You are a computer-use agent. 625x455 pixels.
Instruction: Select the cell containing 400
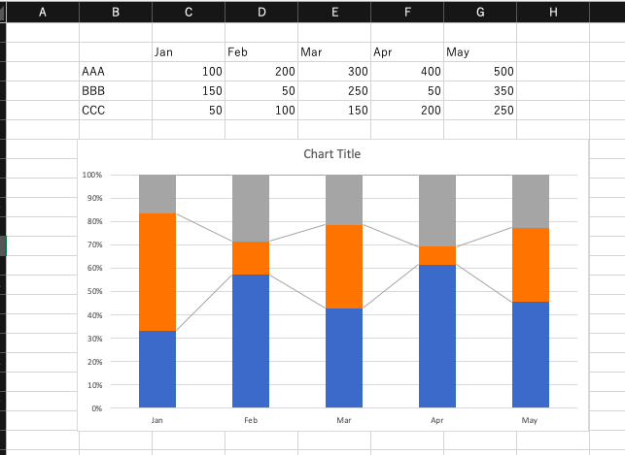407,72
